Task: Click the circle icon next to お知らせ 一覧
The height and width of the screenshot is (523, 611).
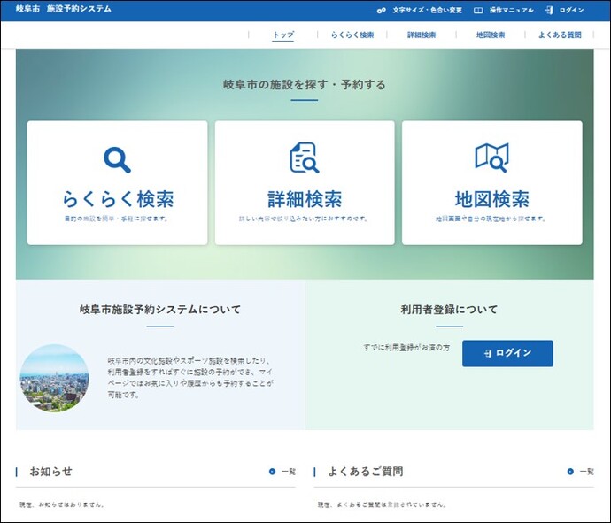Action: click(x=272, y=472)
